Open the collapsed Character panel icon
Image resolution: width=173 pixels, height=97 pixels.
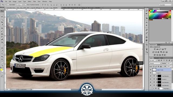pyautogui.click(x=147, y=22)
